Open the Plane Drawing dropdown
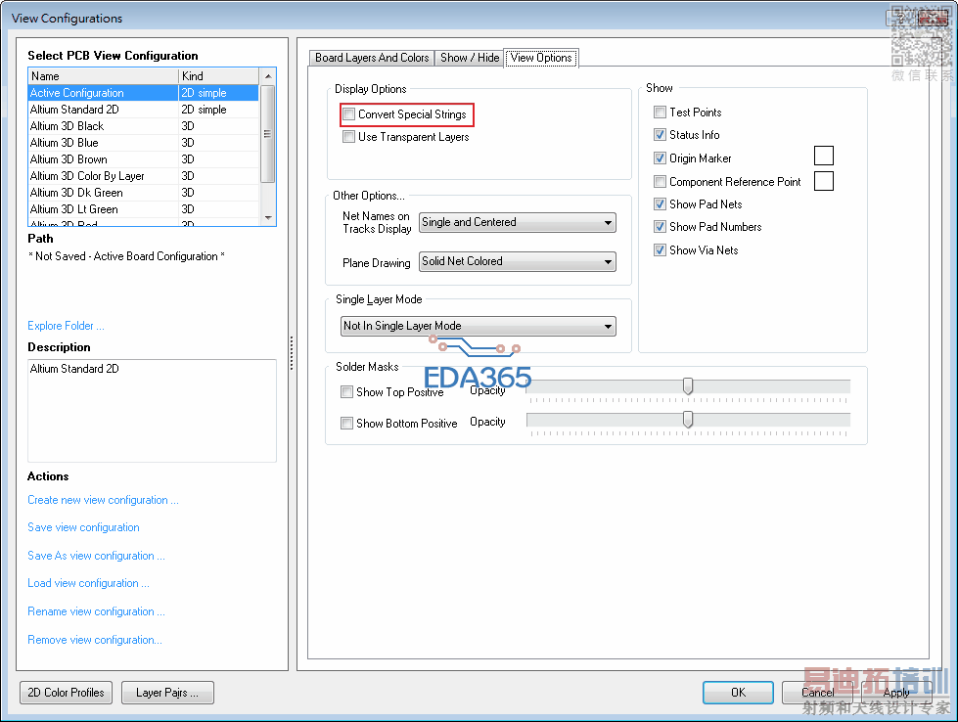The width and height of the screenshot is (958, 722). tap(517, 261)
